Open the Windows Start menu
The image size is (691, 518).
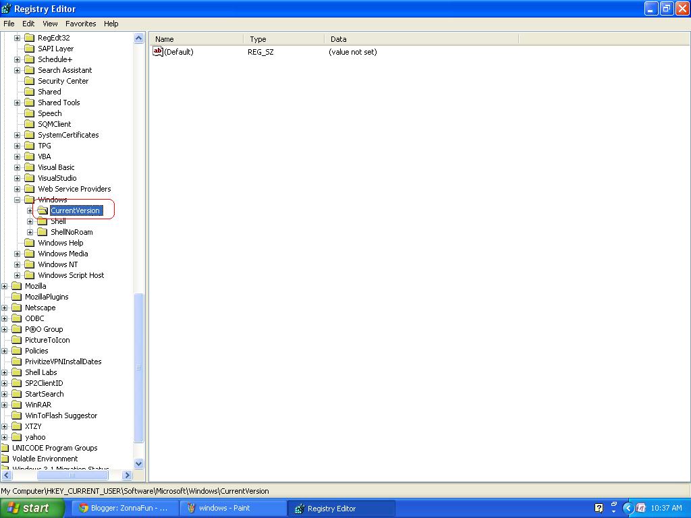(32, 509)
